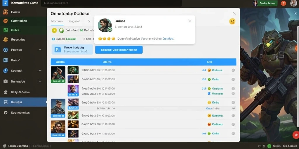Sort by the Online column header
The height and width of the screenshot is (149, 299).
coord(107,62)
